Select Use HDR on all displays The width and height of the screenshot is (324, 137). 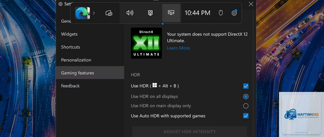click(x=246, y=97)
